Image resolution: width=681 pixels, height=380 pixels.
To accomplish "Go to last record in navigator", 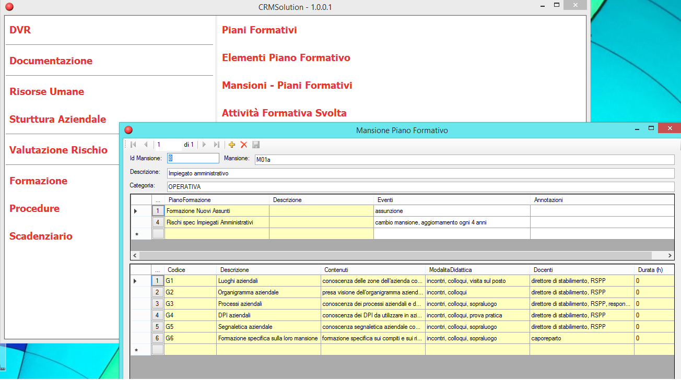I will [x=216, y=145].
